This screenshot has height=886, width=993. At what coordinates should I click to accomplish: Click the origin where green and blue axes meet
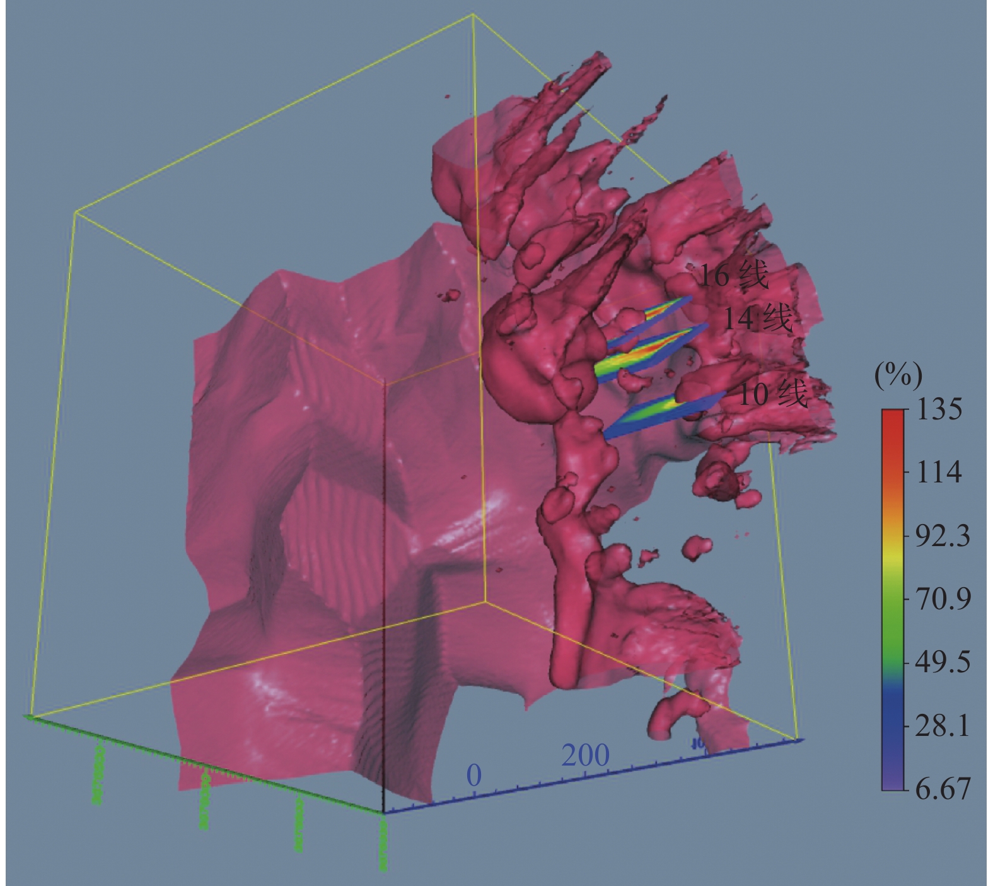point(383,812)
